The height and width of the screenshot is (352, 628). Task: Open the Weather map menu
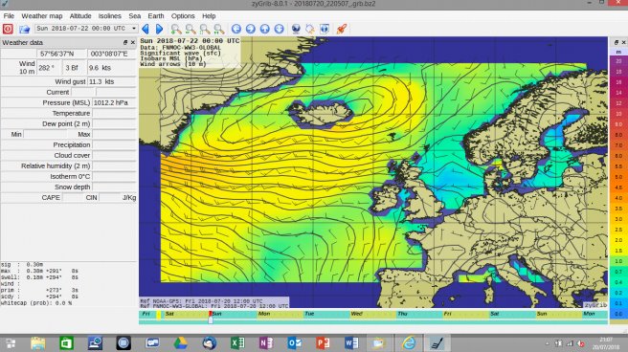42,16
